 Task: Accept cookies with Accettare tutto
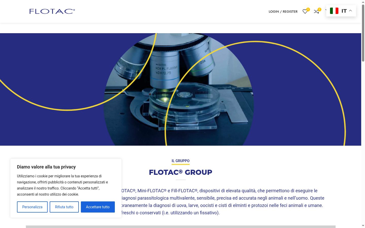point(98,207)
